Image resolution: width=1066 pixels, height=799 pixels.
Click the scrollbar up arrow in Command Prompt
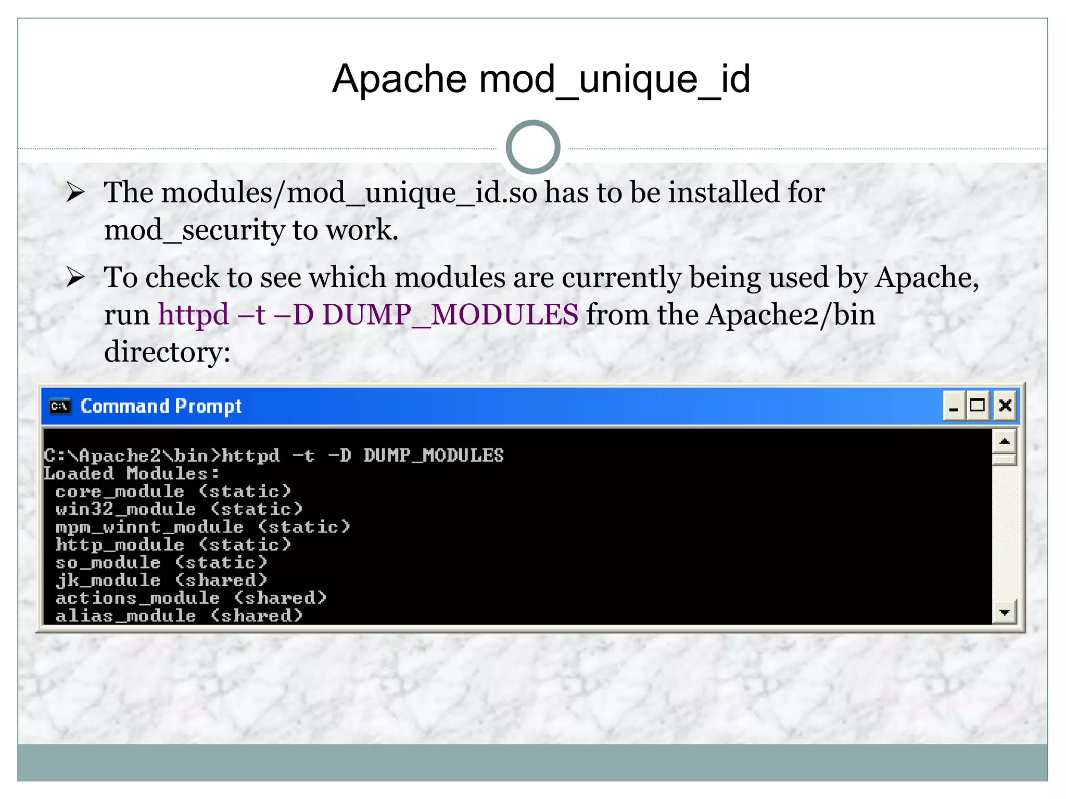point(1004,442)
